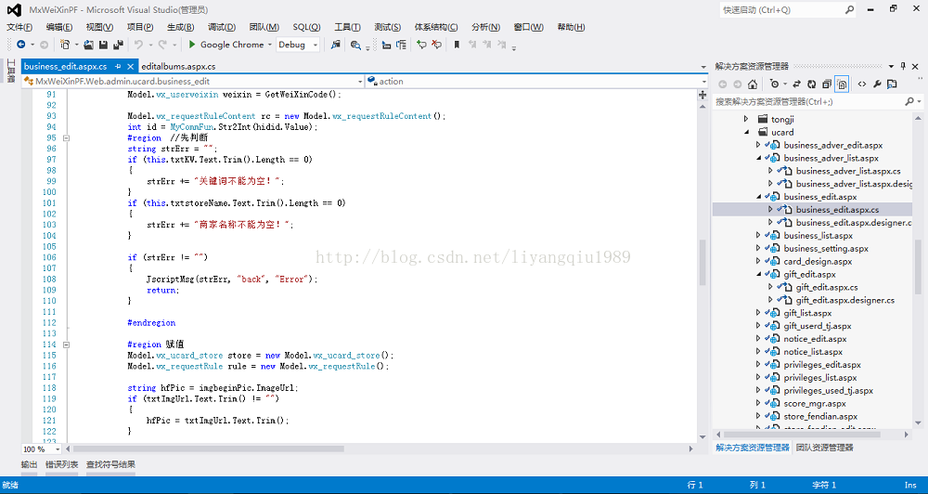Click the split editor handle above the scrollbar
The image size is (928, 494).
pyautogui.click(x=702, y=95)
